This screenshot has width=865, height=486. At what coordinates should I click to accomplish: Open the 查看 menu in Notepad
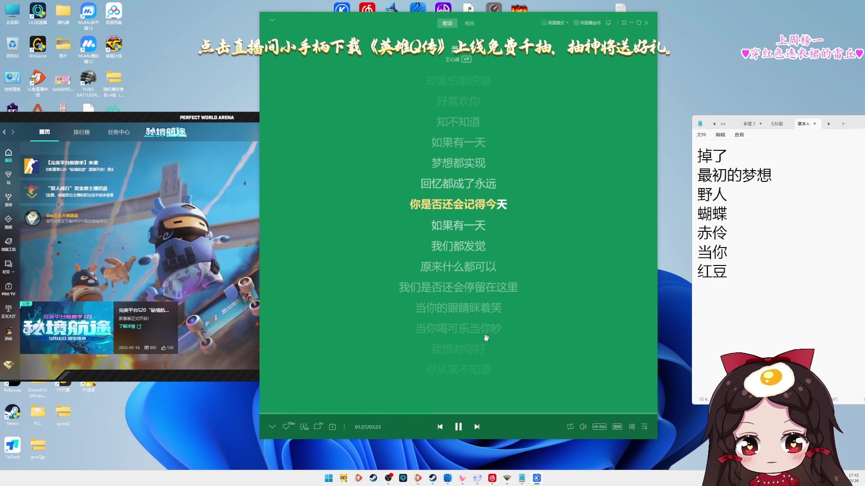coord(739,135)
